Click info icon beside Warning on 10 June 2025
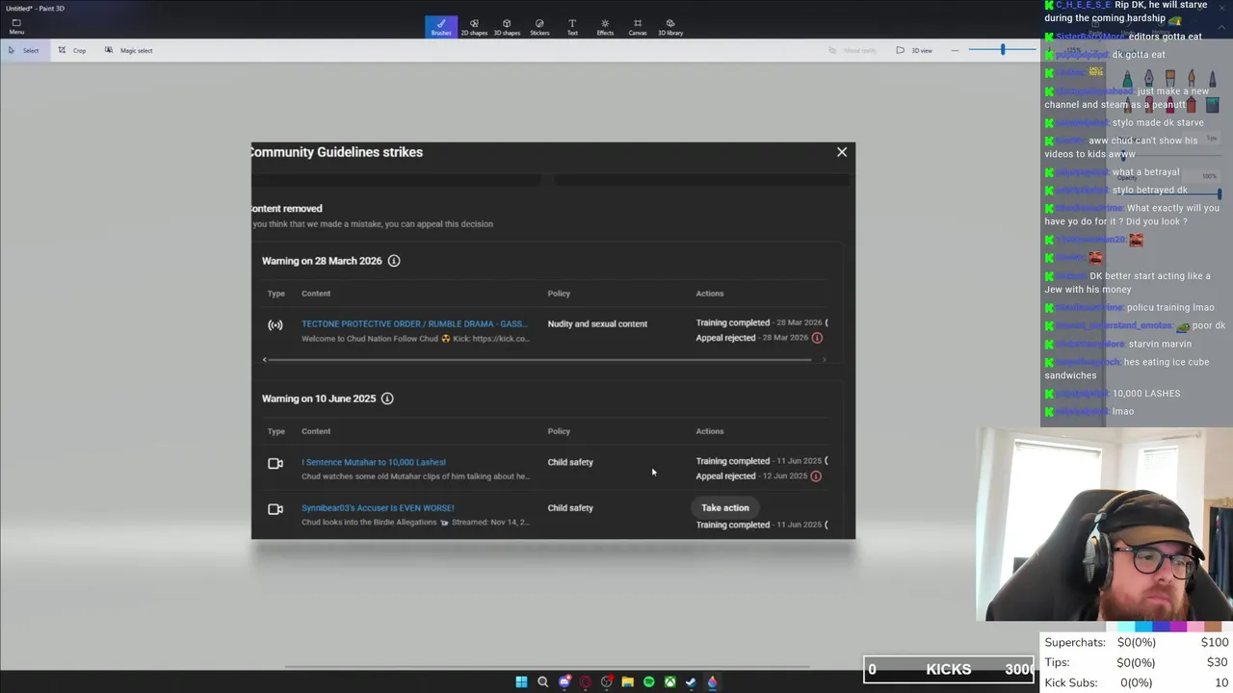The height and width of the screenshot is (693, 1233). 387,398
